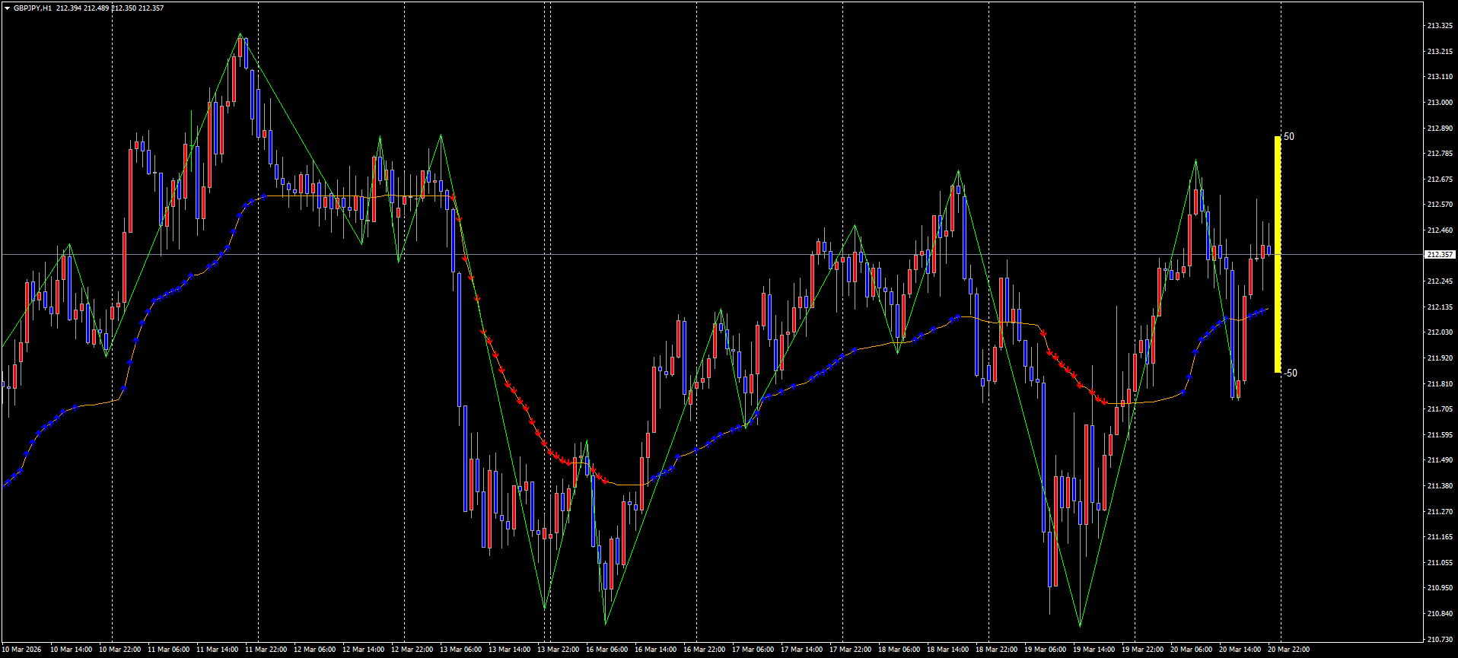This screenshot has height=658, width=1458.
Task: Click the 212.890 price scale label
Action: point(1439,129)
